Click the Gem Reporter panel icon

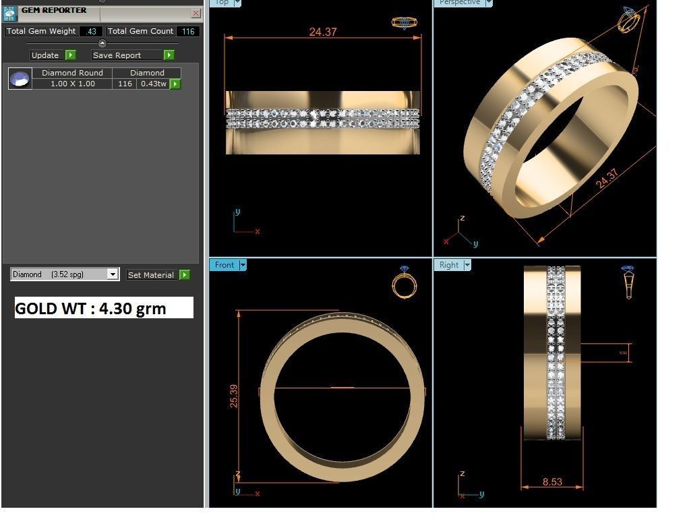pyautogui.click(x=9, y=13)
